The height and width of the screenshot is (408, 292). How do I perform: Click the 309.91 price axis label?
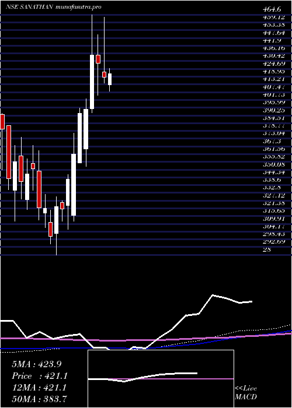pos(274,219)
